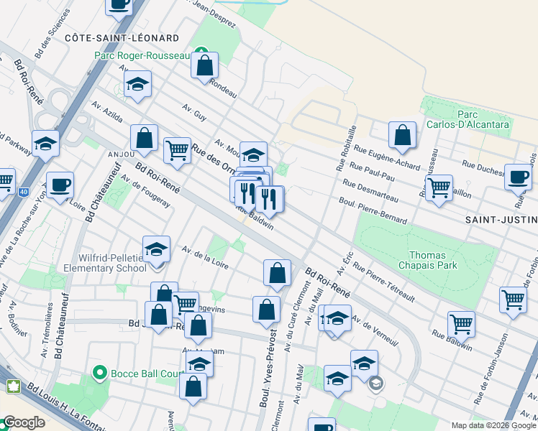This screenshot has height=431, width=538.
Task: Click the 'Av. Éric' street label
Action: click(345, 264)
